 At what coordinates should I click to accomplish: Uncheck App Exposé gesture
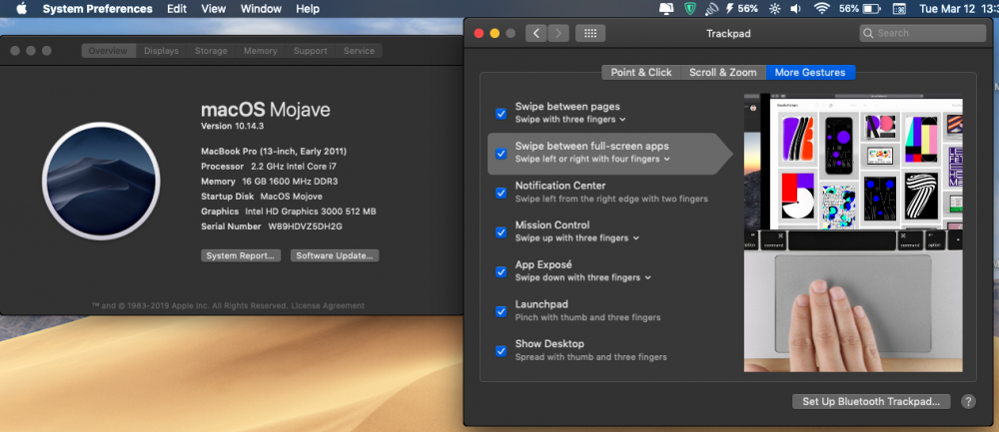coord(500,271)
